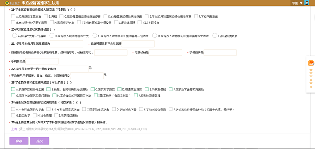Check F.学校发放的特困生补助 option
This screenshot has height=149, width=315.
[x=170, y=109]
